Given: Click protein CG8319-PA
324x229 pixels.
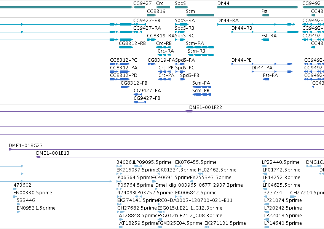Looking at the screenshot, I should click(152, 64).
